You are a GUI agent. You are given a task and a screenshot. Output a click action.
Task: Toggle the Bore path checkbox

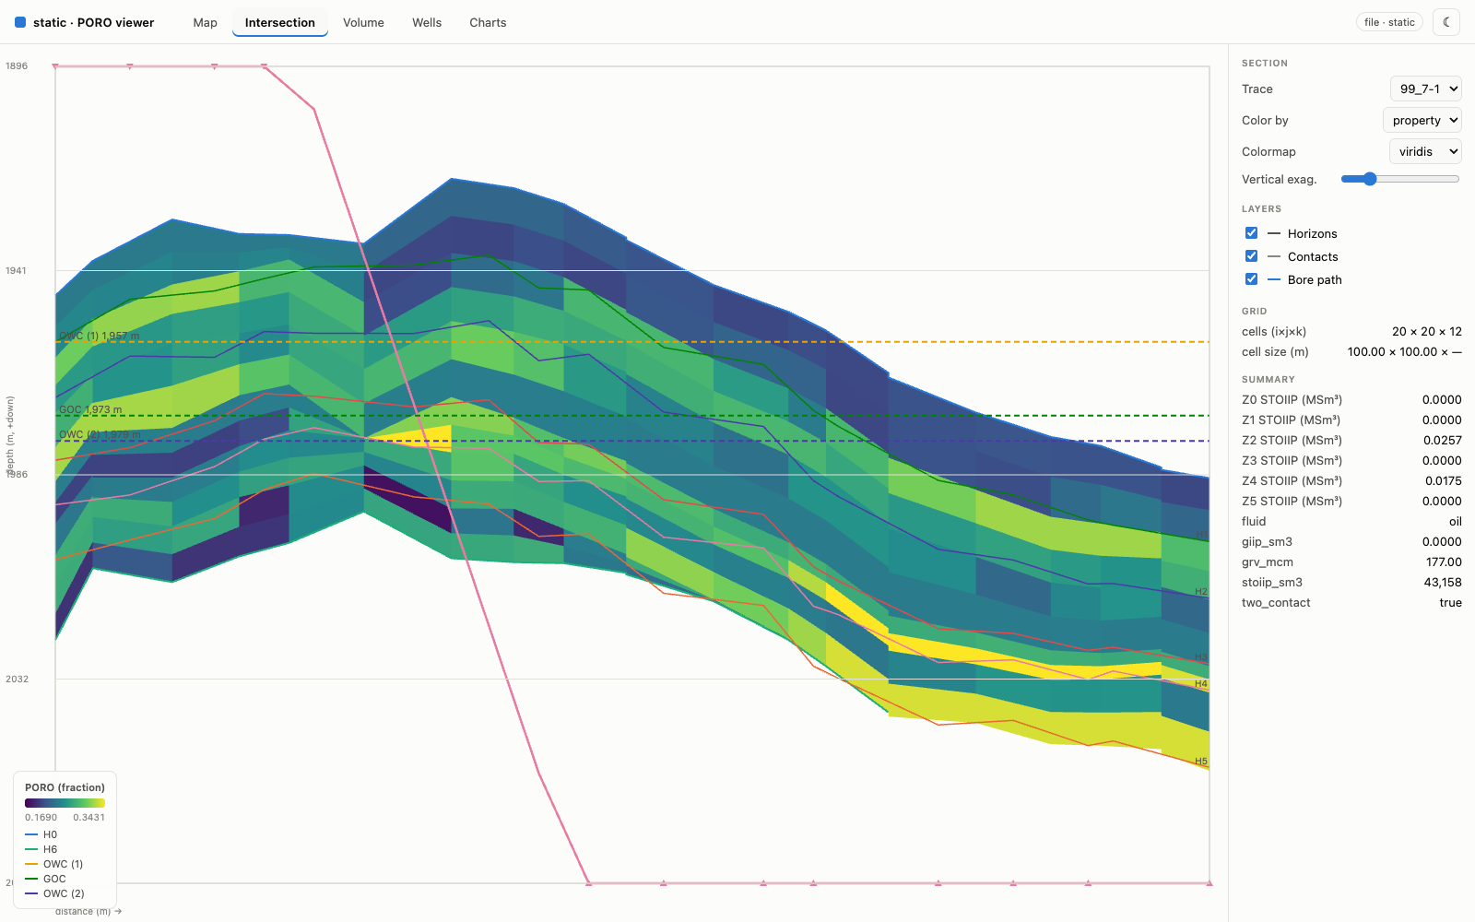coord(1251,279)
